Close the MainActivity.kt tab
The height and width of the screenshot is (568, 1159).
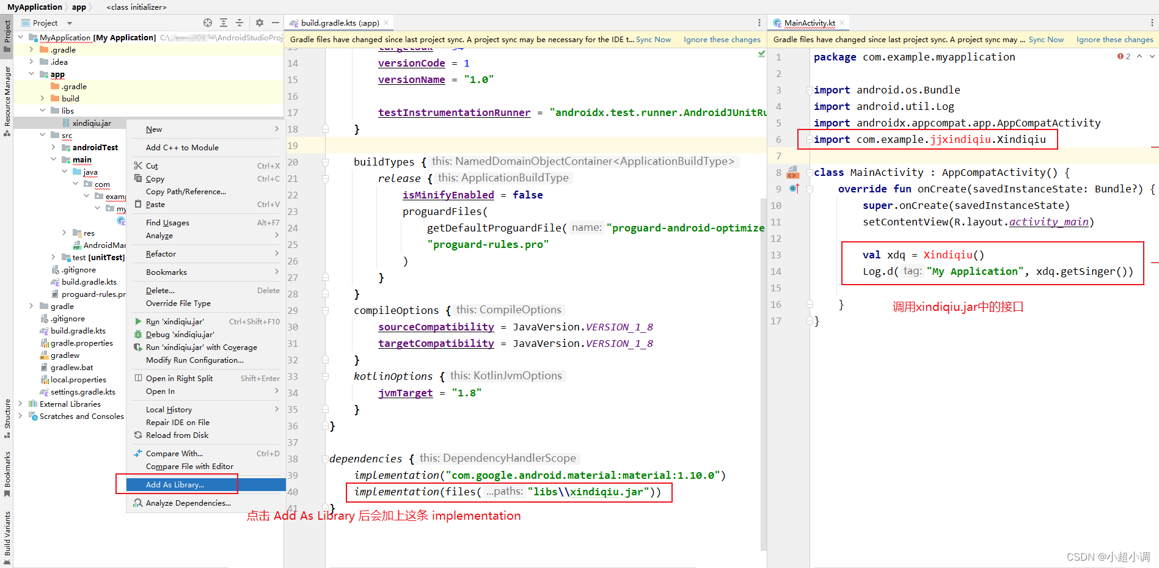(x=842, y=23)
